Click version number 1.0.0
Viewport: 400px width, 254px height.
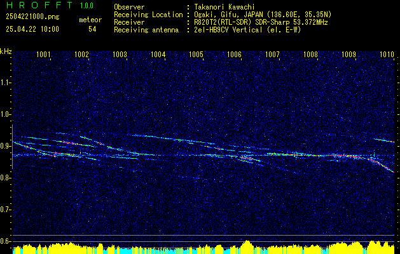[86, 6]
